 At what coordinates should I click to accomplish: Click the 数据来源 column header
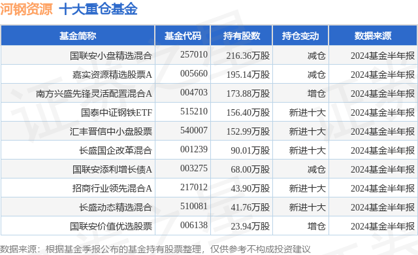(373, 36)
